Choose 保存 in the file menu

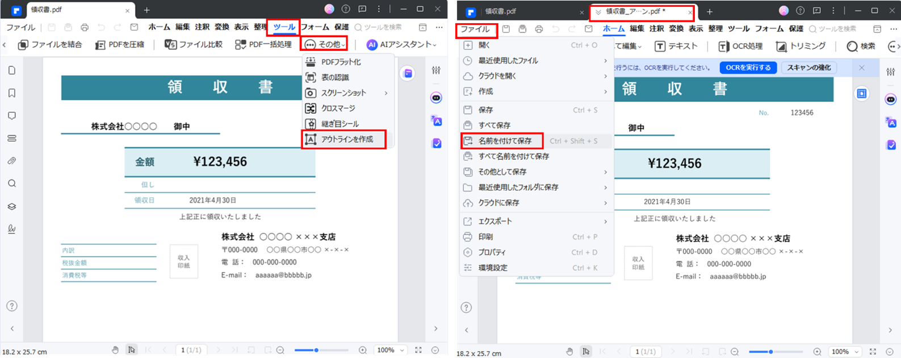tap(537, 110)
